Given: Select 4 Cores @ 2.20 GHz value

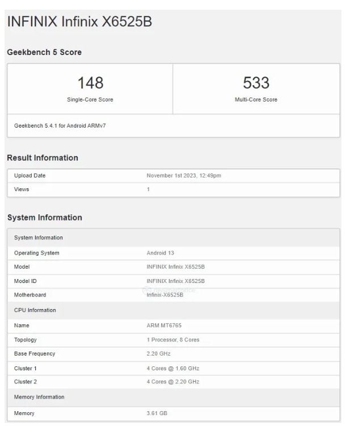Looking at the screenshot, I should (173, 382).
